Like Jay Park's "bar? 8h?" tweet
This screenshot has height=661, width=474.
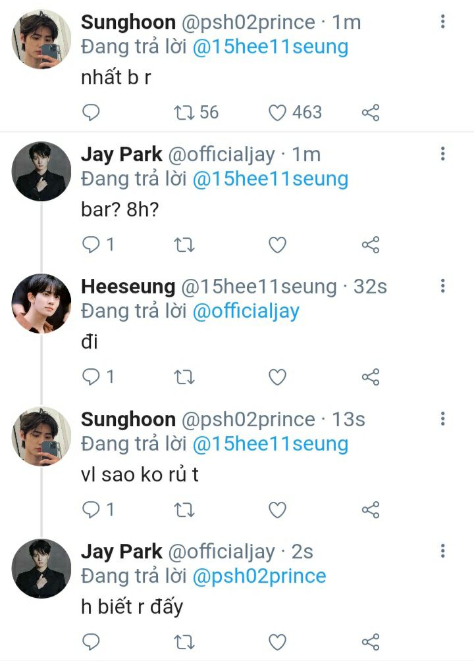coord(278,245)
